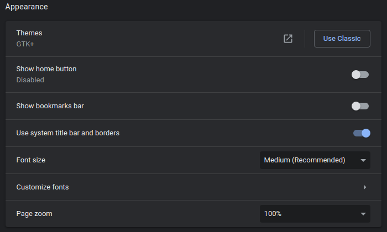The width and height of the screenshot is (387, 232).
Task: Click the Page zoom label text
Action: (x=34, y=214)
